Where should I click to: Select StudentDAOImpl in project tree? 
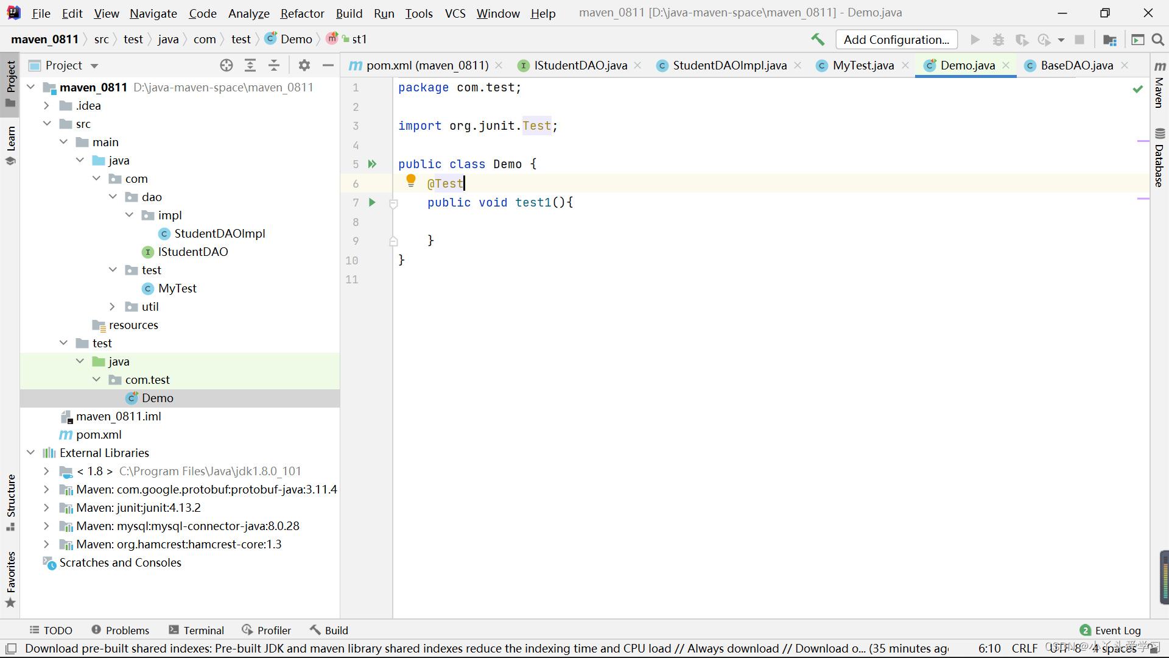pos(219,233)
